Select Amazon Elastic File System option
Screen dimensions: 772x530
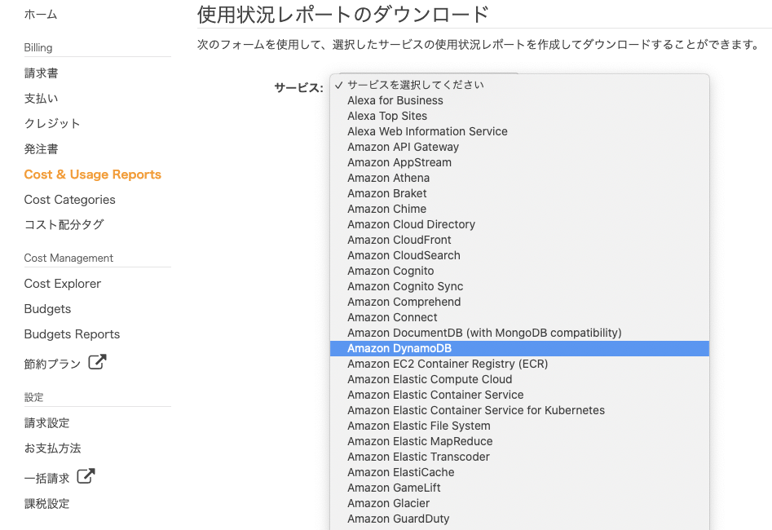[x=519, y=426]
